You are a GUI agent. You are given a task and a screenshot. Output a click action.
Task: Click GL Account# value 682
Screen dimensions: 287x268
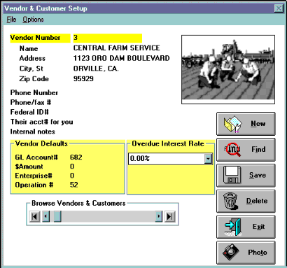click(76, 157)
